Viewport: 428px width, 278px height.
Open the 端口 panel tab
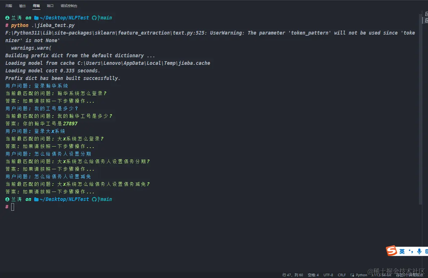pyautogui.click(x=50, y=6)
